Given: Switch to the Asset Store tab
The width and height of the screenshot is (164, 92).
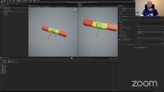Looking at the screenshot, I should click(x=36, y=5).
